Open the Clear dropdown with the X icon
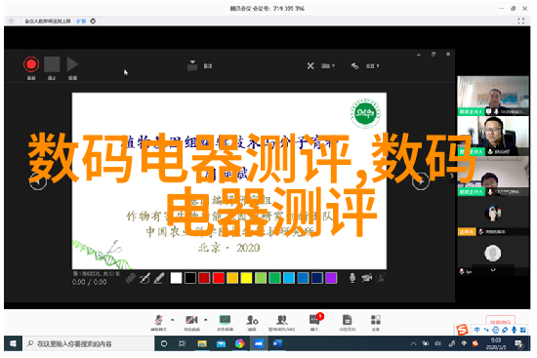537x358 pixels. (320, 65)
